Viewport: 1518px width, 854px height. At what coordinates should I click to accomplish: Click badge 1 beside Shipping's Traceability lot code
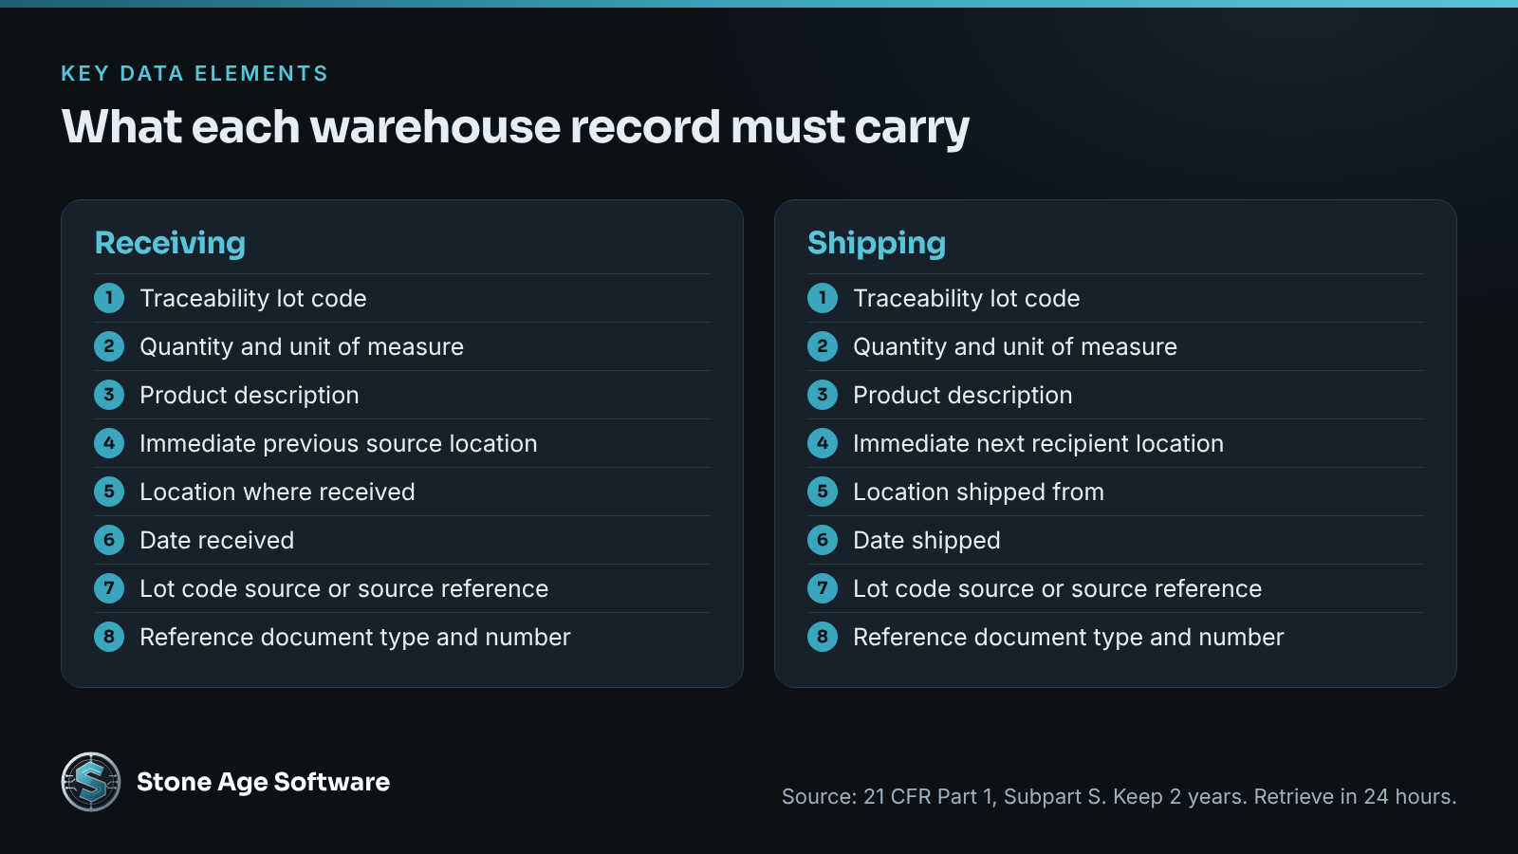[x=823, y=298]
